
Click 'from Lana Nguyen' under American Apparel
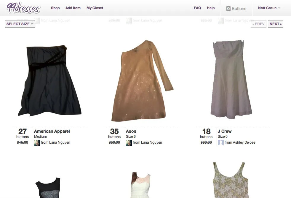coord(55,142)
